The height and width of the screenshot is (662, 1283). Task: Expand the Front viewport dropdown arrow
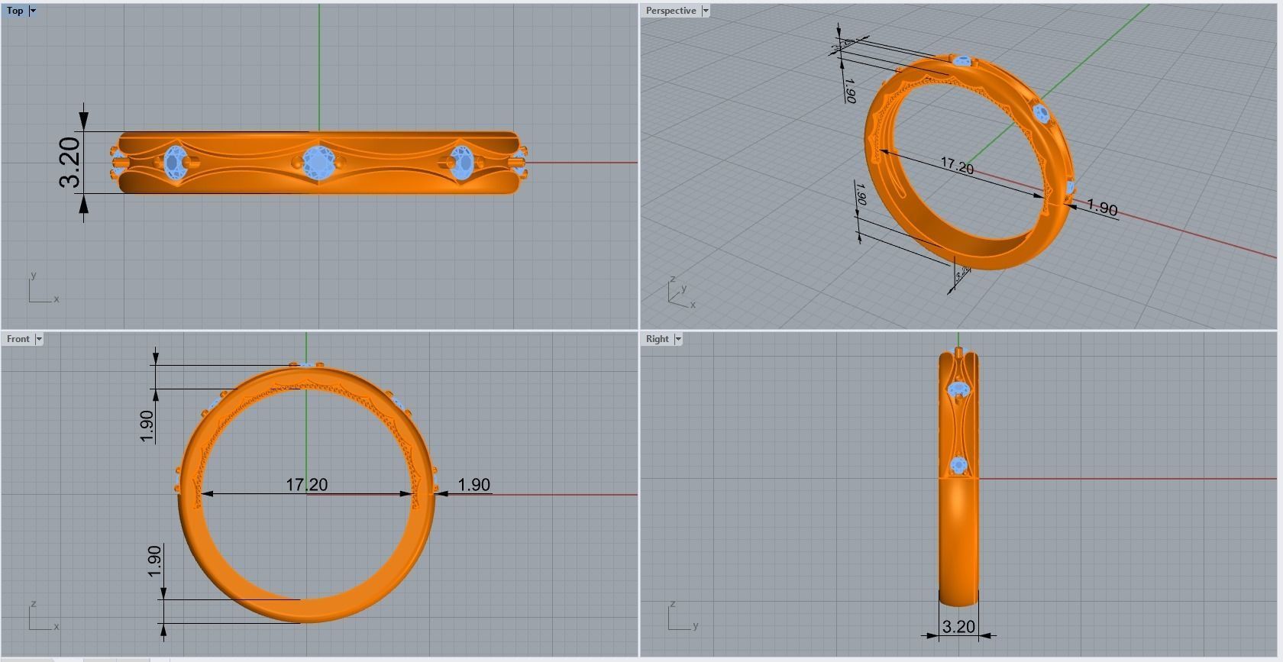tap(39, 339)
